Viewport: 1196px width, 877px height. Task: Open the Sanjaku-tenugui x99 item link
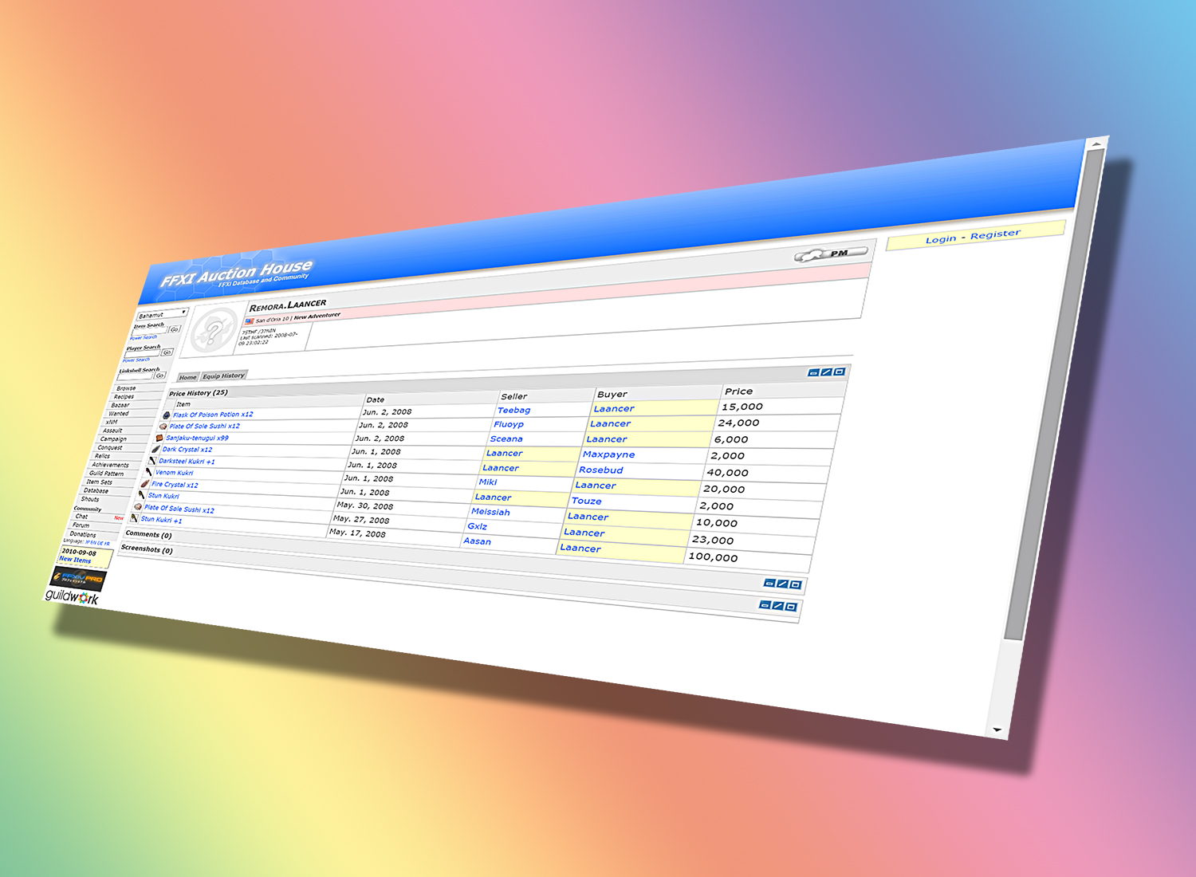pyautogui.click(x=197, y=438)
